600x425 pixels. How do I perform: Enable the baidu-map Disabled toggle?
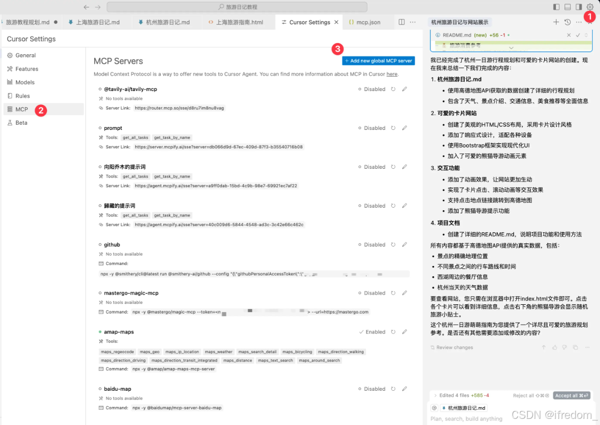(x=372, y=389)
